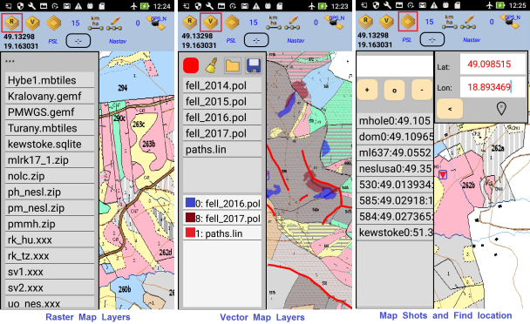This screenshot has width=530, height=324.
Task: Tap km/ha measure icon on Raster Map Layers screen
Action: (96, 23)
